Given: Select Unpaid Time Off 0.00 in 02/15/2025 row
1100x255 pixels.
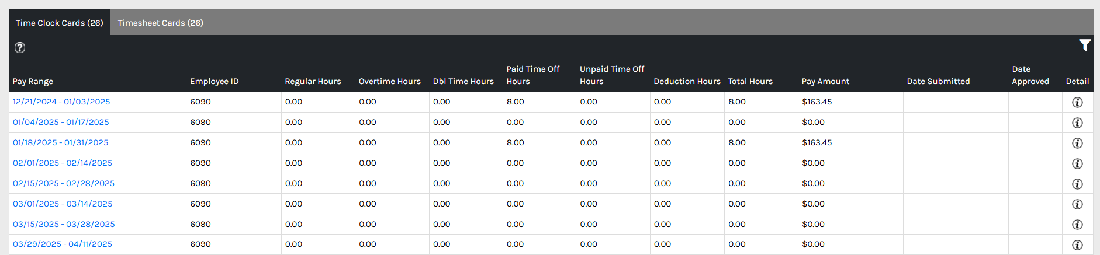Looking at the screenshot, I should pyautogui.click(x=589, y=183).
